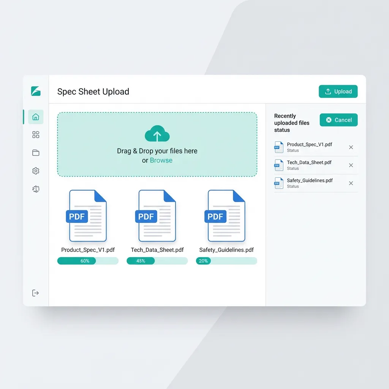Open the file manager folder icon
Image resolution: width=389 pixels, height=389 pixels.
pyautogui.click(x=35, y=152)
